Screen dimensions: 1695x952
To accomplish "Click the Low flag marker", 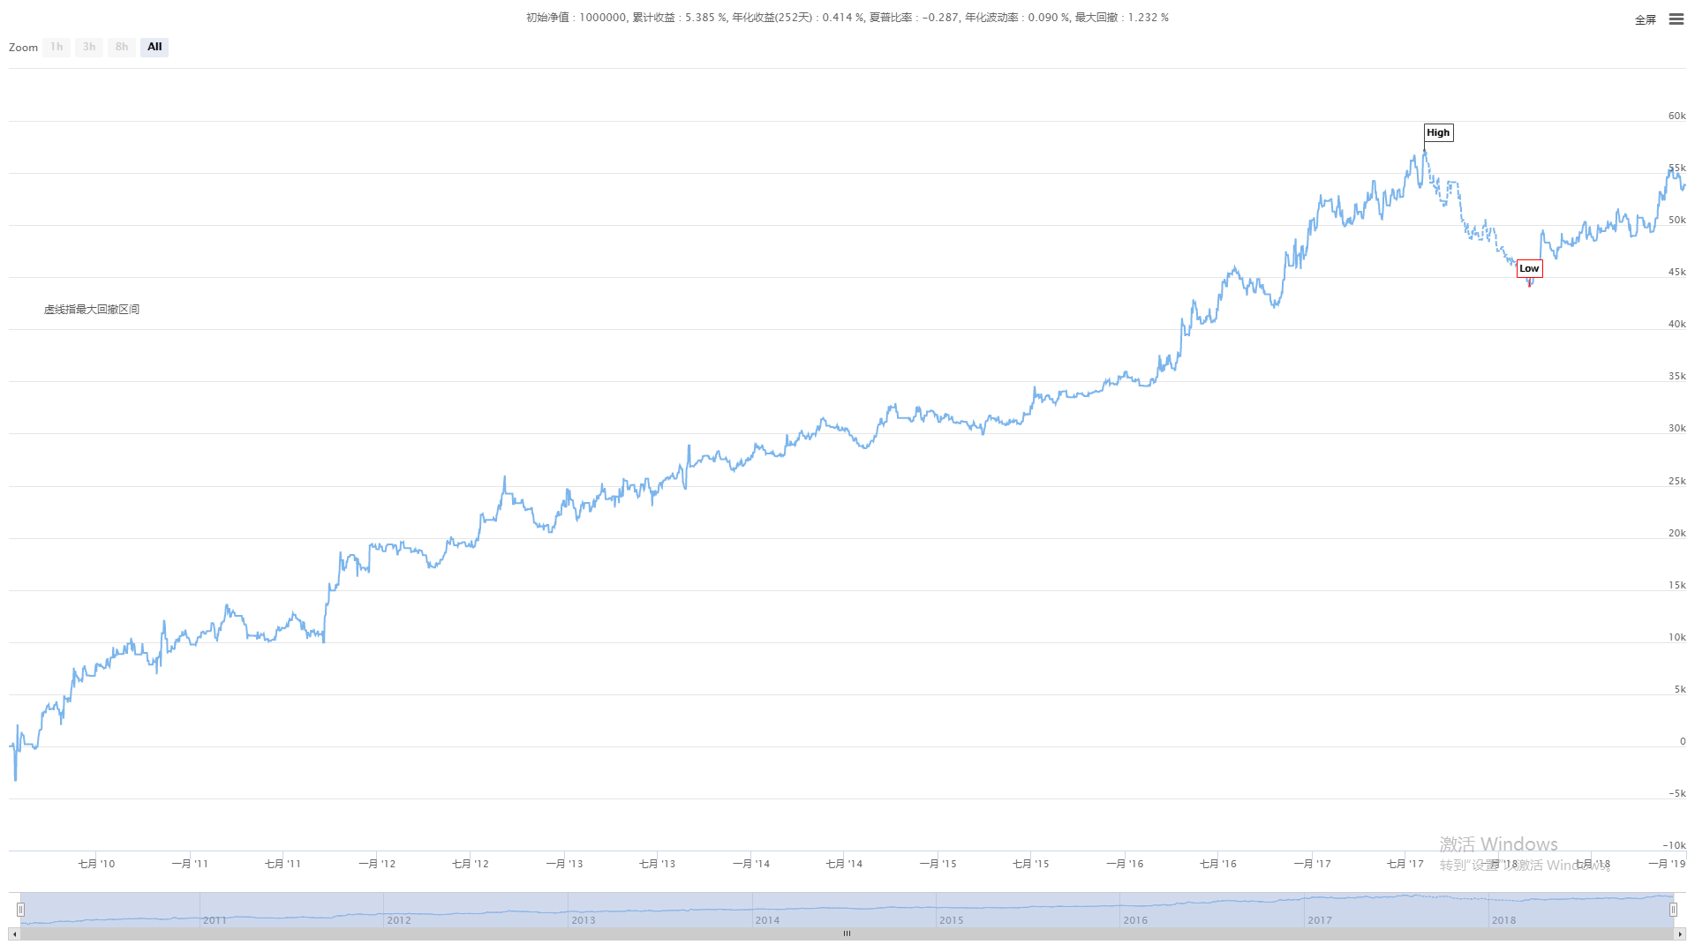I will coord(1529,268).
